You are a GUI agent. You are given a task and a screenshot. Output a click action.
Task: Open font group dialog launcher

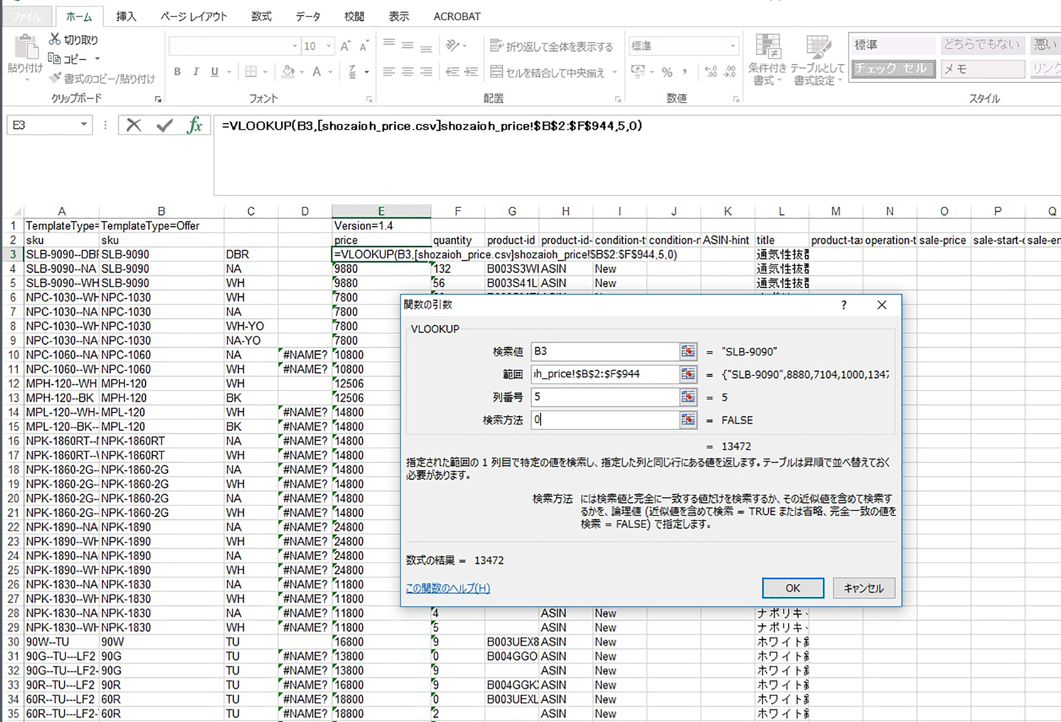point(369,99)
